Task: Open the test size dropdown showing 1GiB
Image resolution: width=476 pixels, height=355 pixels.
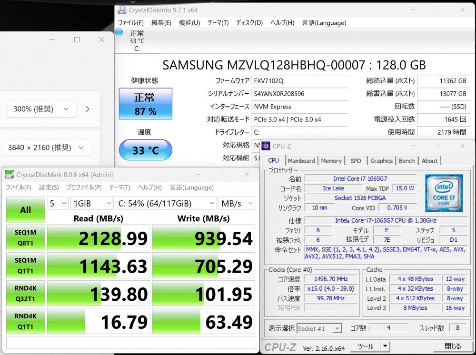Action: click(92, 203)
